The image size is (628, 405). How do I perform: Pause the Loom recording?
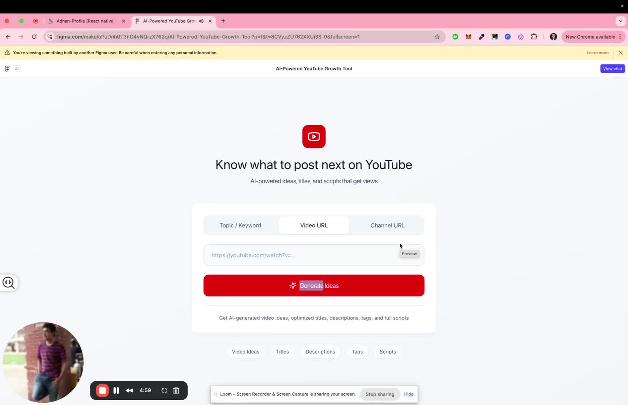pos(116,390)
